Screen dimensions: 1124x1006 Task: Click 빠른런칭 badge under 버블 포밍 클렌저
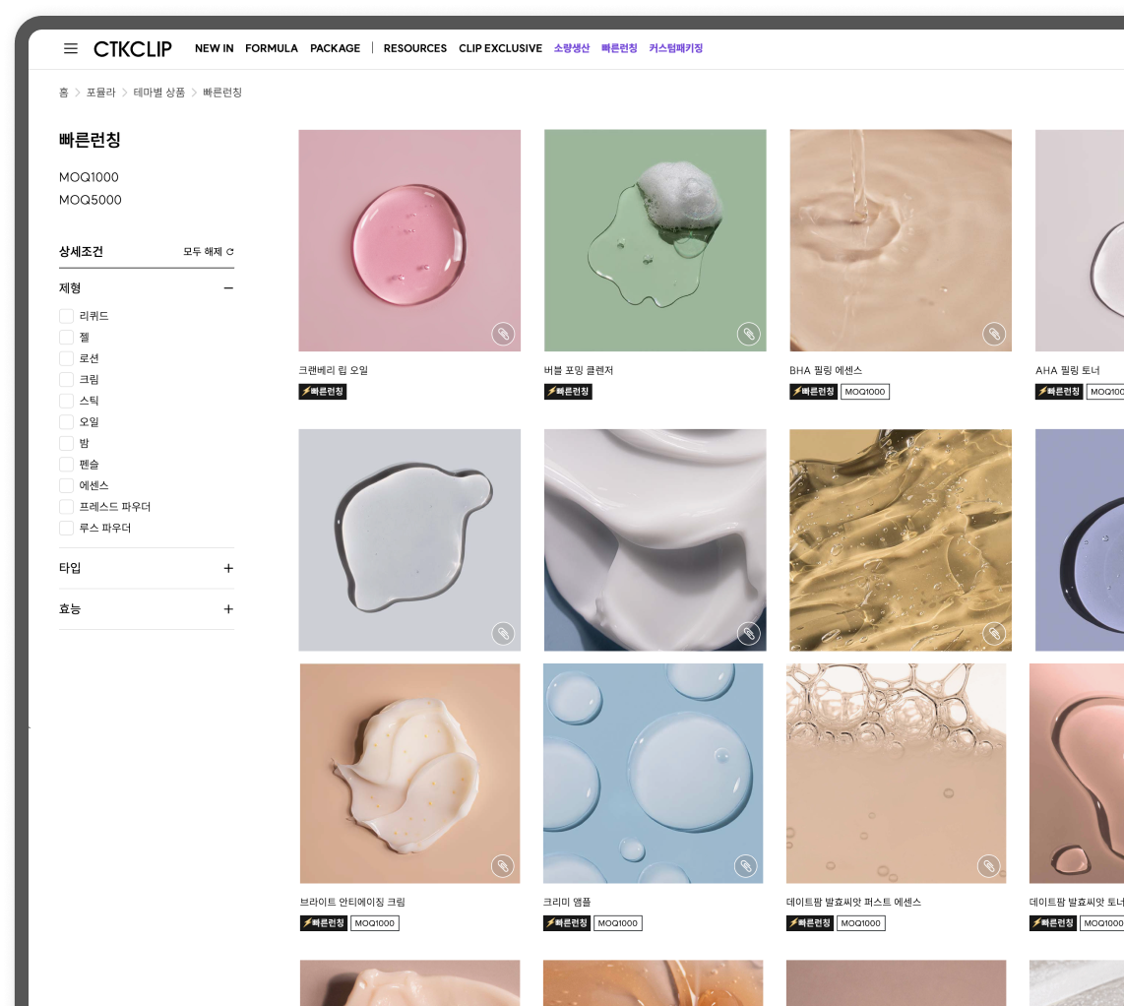point(568,392)
